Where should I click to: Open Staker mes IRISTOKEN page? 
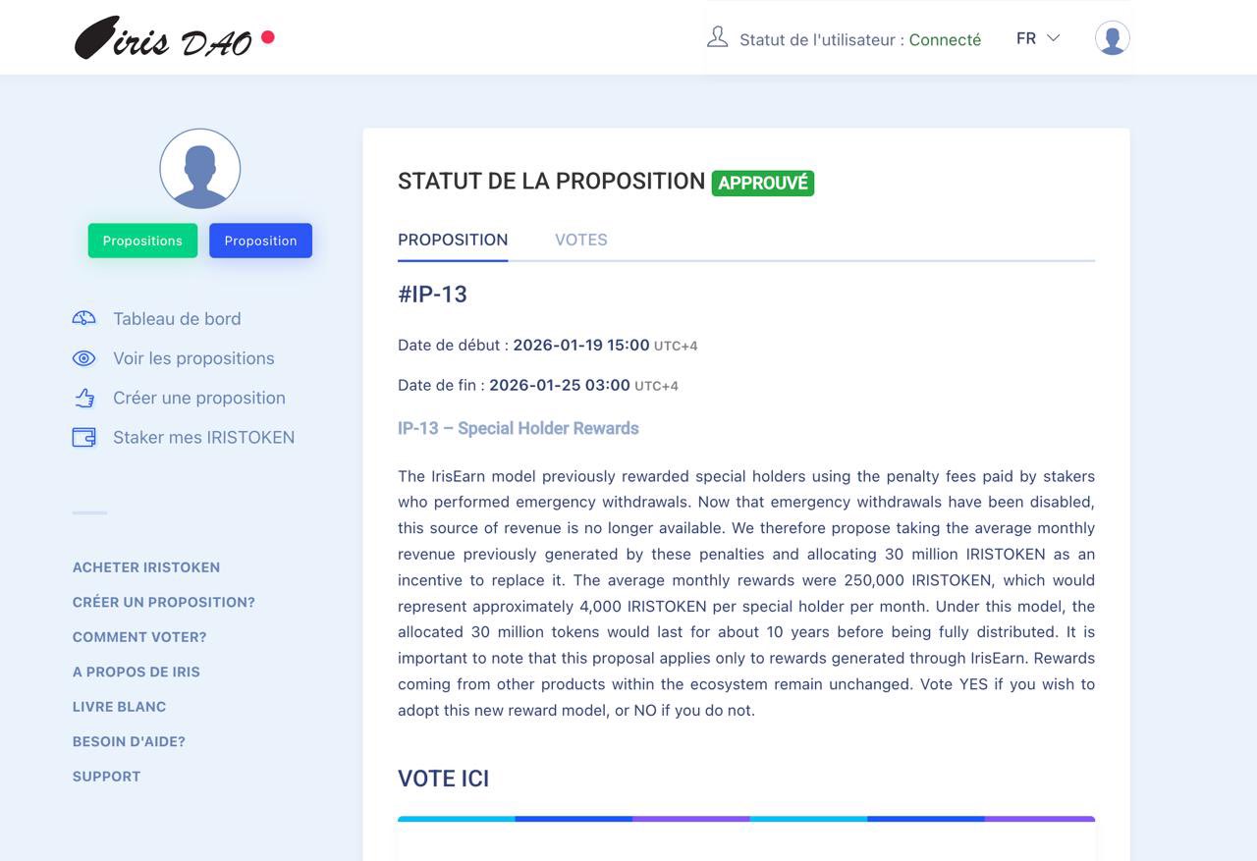(x=203, y=437)
